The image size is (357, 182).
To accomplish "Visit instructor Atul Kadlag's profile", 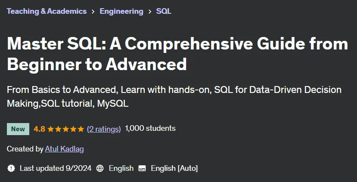I will (x=65, y=149).
